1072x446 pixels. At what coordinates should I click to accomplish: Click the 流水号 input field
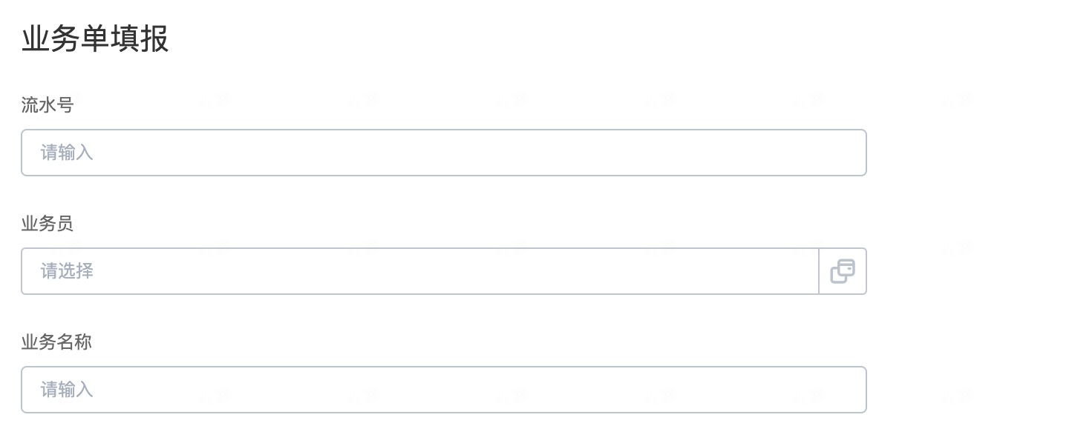(x=443, y=153)
